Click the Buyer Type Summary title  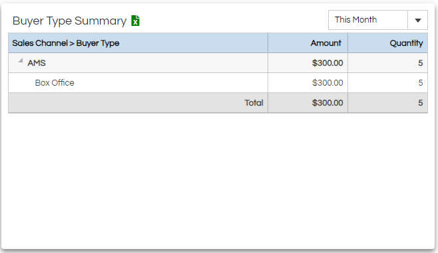(69, 21)
